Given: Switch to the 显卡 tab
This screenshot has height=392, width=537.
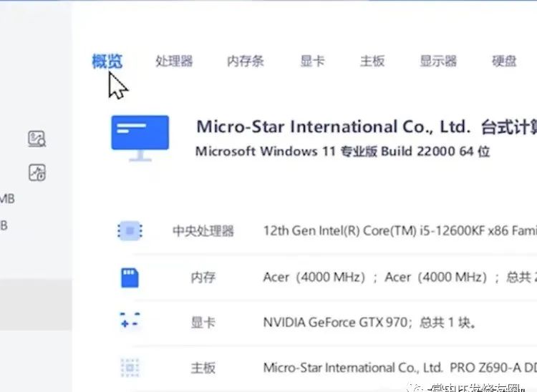Looking at the screenshot, I should (x=312, y=62).
